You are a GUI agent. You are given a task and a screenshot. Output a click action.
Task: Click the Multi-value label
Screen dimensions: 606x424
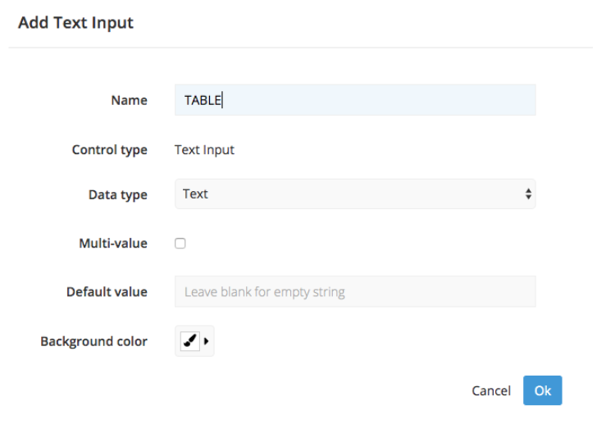tap(113, 243)
